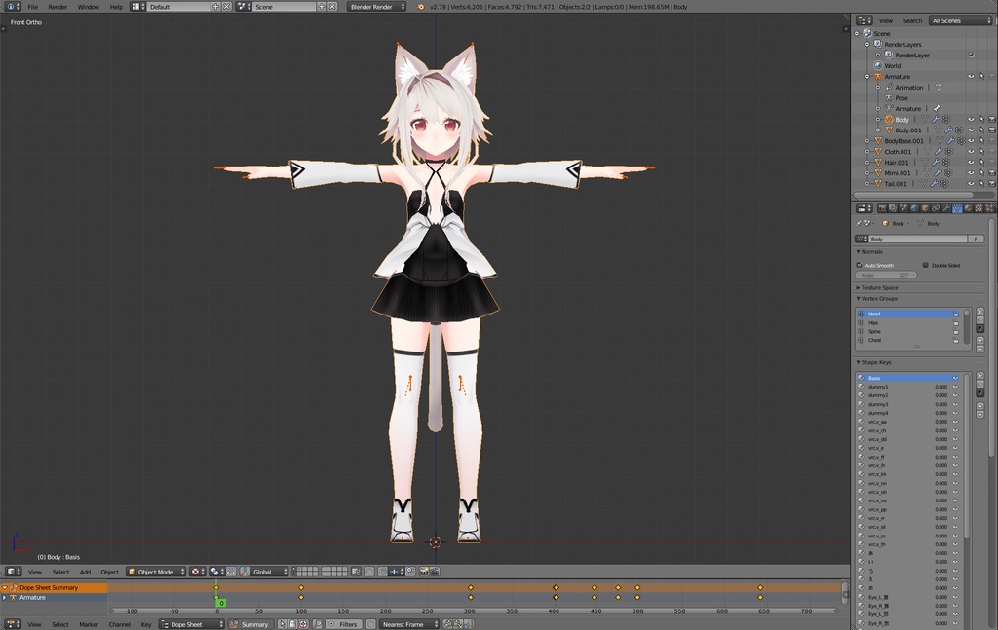
Task: Click the vertex groups icon on Tail.001 row
Action: tap(944, 184)
